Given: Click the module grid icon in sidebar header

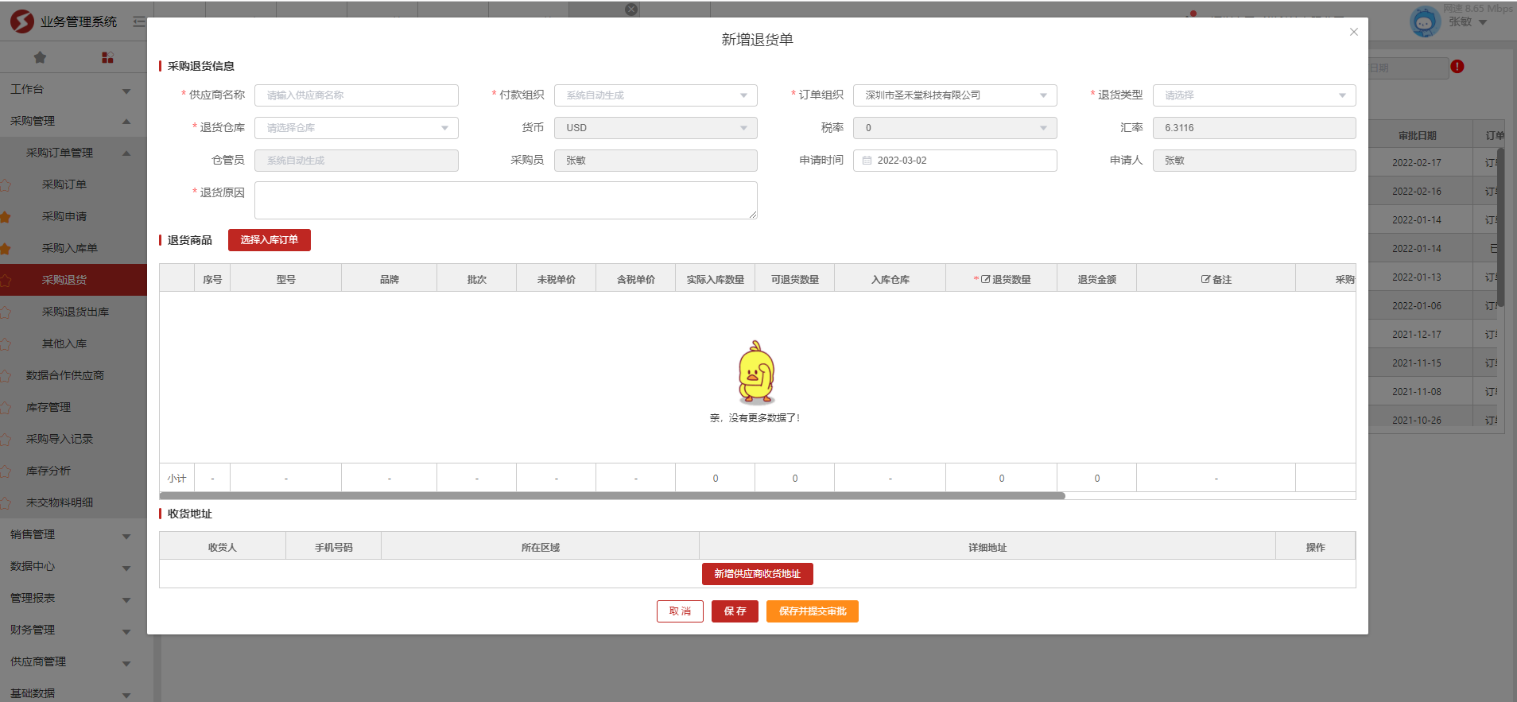Looking at the screenshot, I should pos(107,57).
